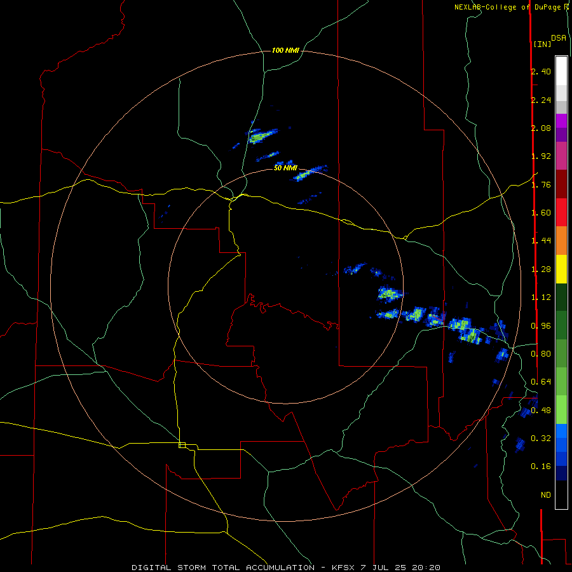572x572 pixels.
Task: Click the 100 NMI range ring label
Action: click(x=285, y=50)
